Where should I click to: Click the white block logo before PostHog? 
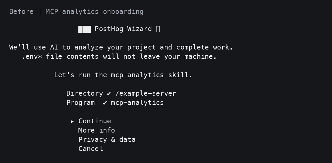85,29
